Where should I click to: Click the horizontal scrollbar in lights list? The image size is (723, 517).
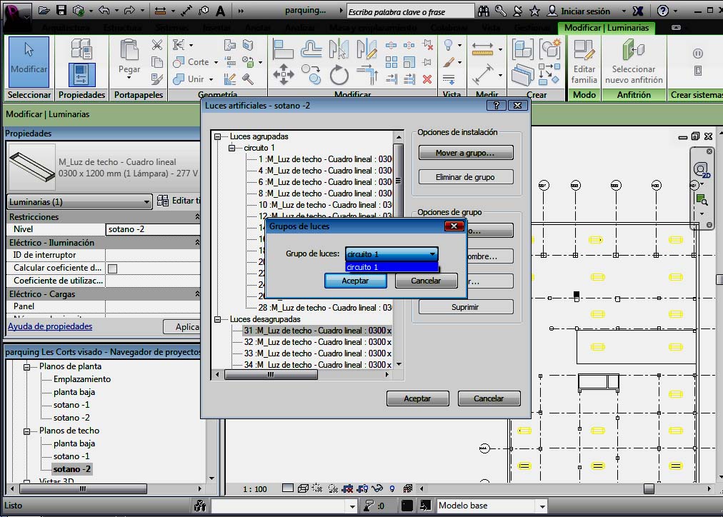pyautogui.click(x=271, y=375)
